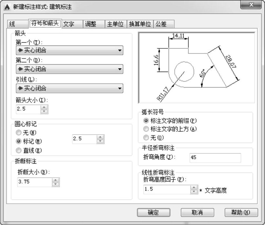Screen dimensions: 265x225
Task: Click the AutoCAD logo icon in title bar
Action: click(x=7, y=7)
